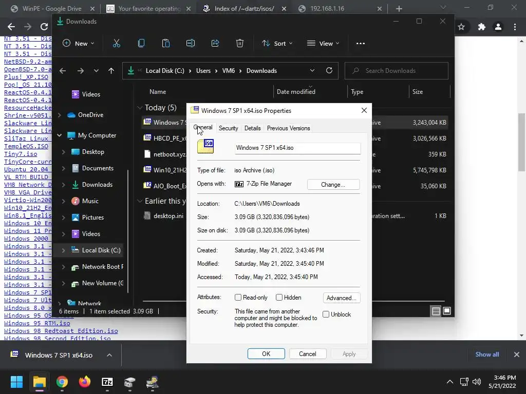The image size is (526, 394).
Task: Open volume control in system tray
Action: pos(476,382)
